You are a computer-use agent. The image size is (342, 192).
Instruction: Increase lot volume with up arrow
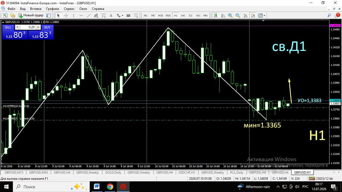coord(38,27)
